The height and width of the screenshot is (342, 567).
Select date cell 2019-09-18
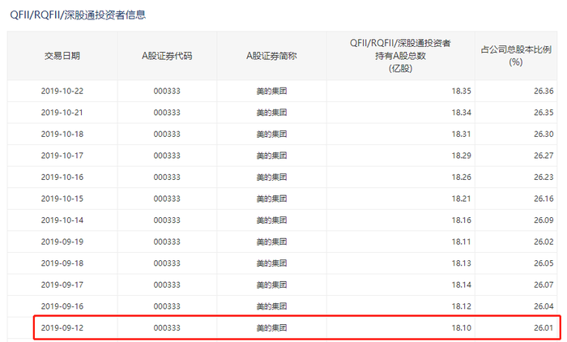pyautogui.click(x=62, y=263)
